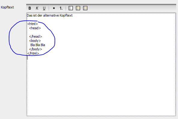Viewport: 178px width, 119px height.
Task: Toggle bold formatting with the B icon
Action: 30,8
